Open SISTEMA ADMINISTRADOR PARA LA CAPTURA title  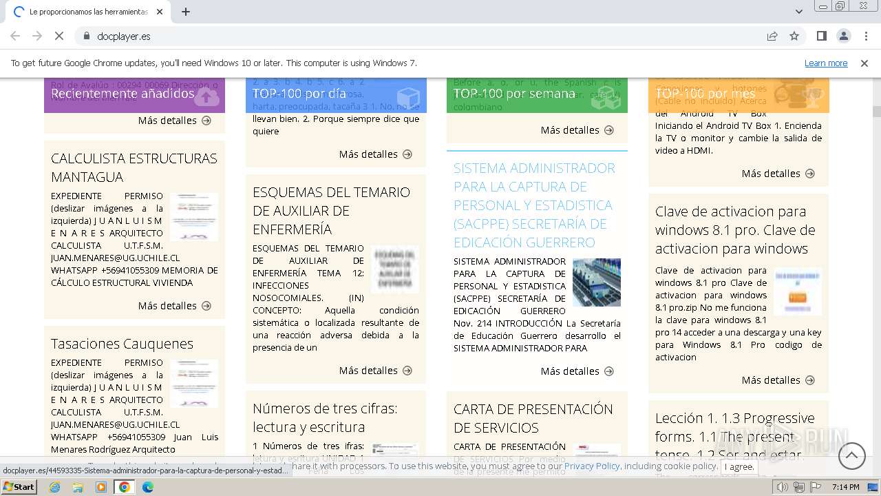[534, 205]
